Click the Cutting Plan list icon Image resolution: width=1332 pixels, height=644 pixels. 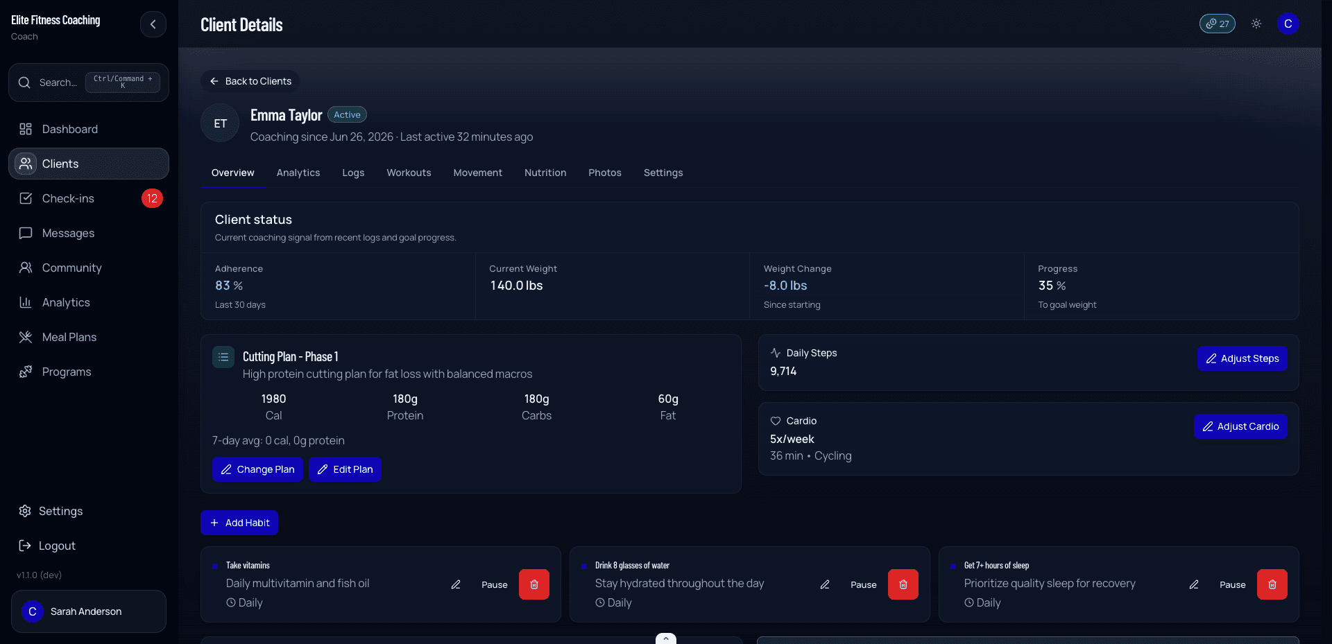(x=223, y=357)
